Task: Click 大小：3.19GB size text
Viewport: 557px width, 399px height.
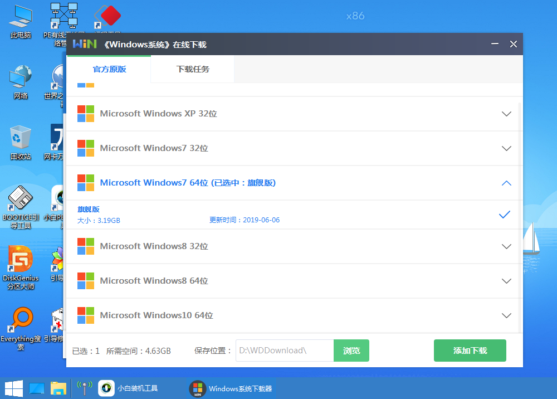Action: click(99, 220)
